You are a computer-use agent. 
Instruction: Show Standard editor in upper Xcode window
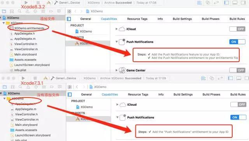tap(200, 3)
